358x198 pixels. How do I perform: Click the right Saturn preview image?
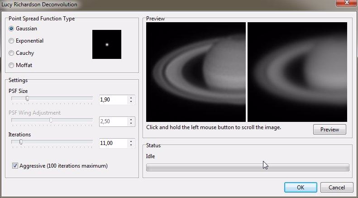click(297, 72)
